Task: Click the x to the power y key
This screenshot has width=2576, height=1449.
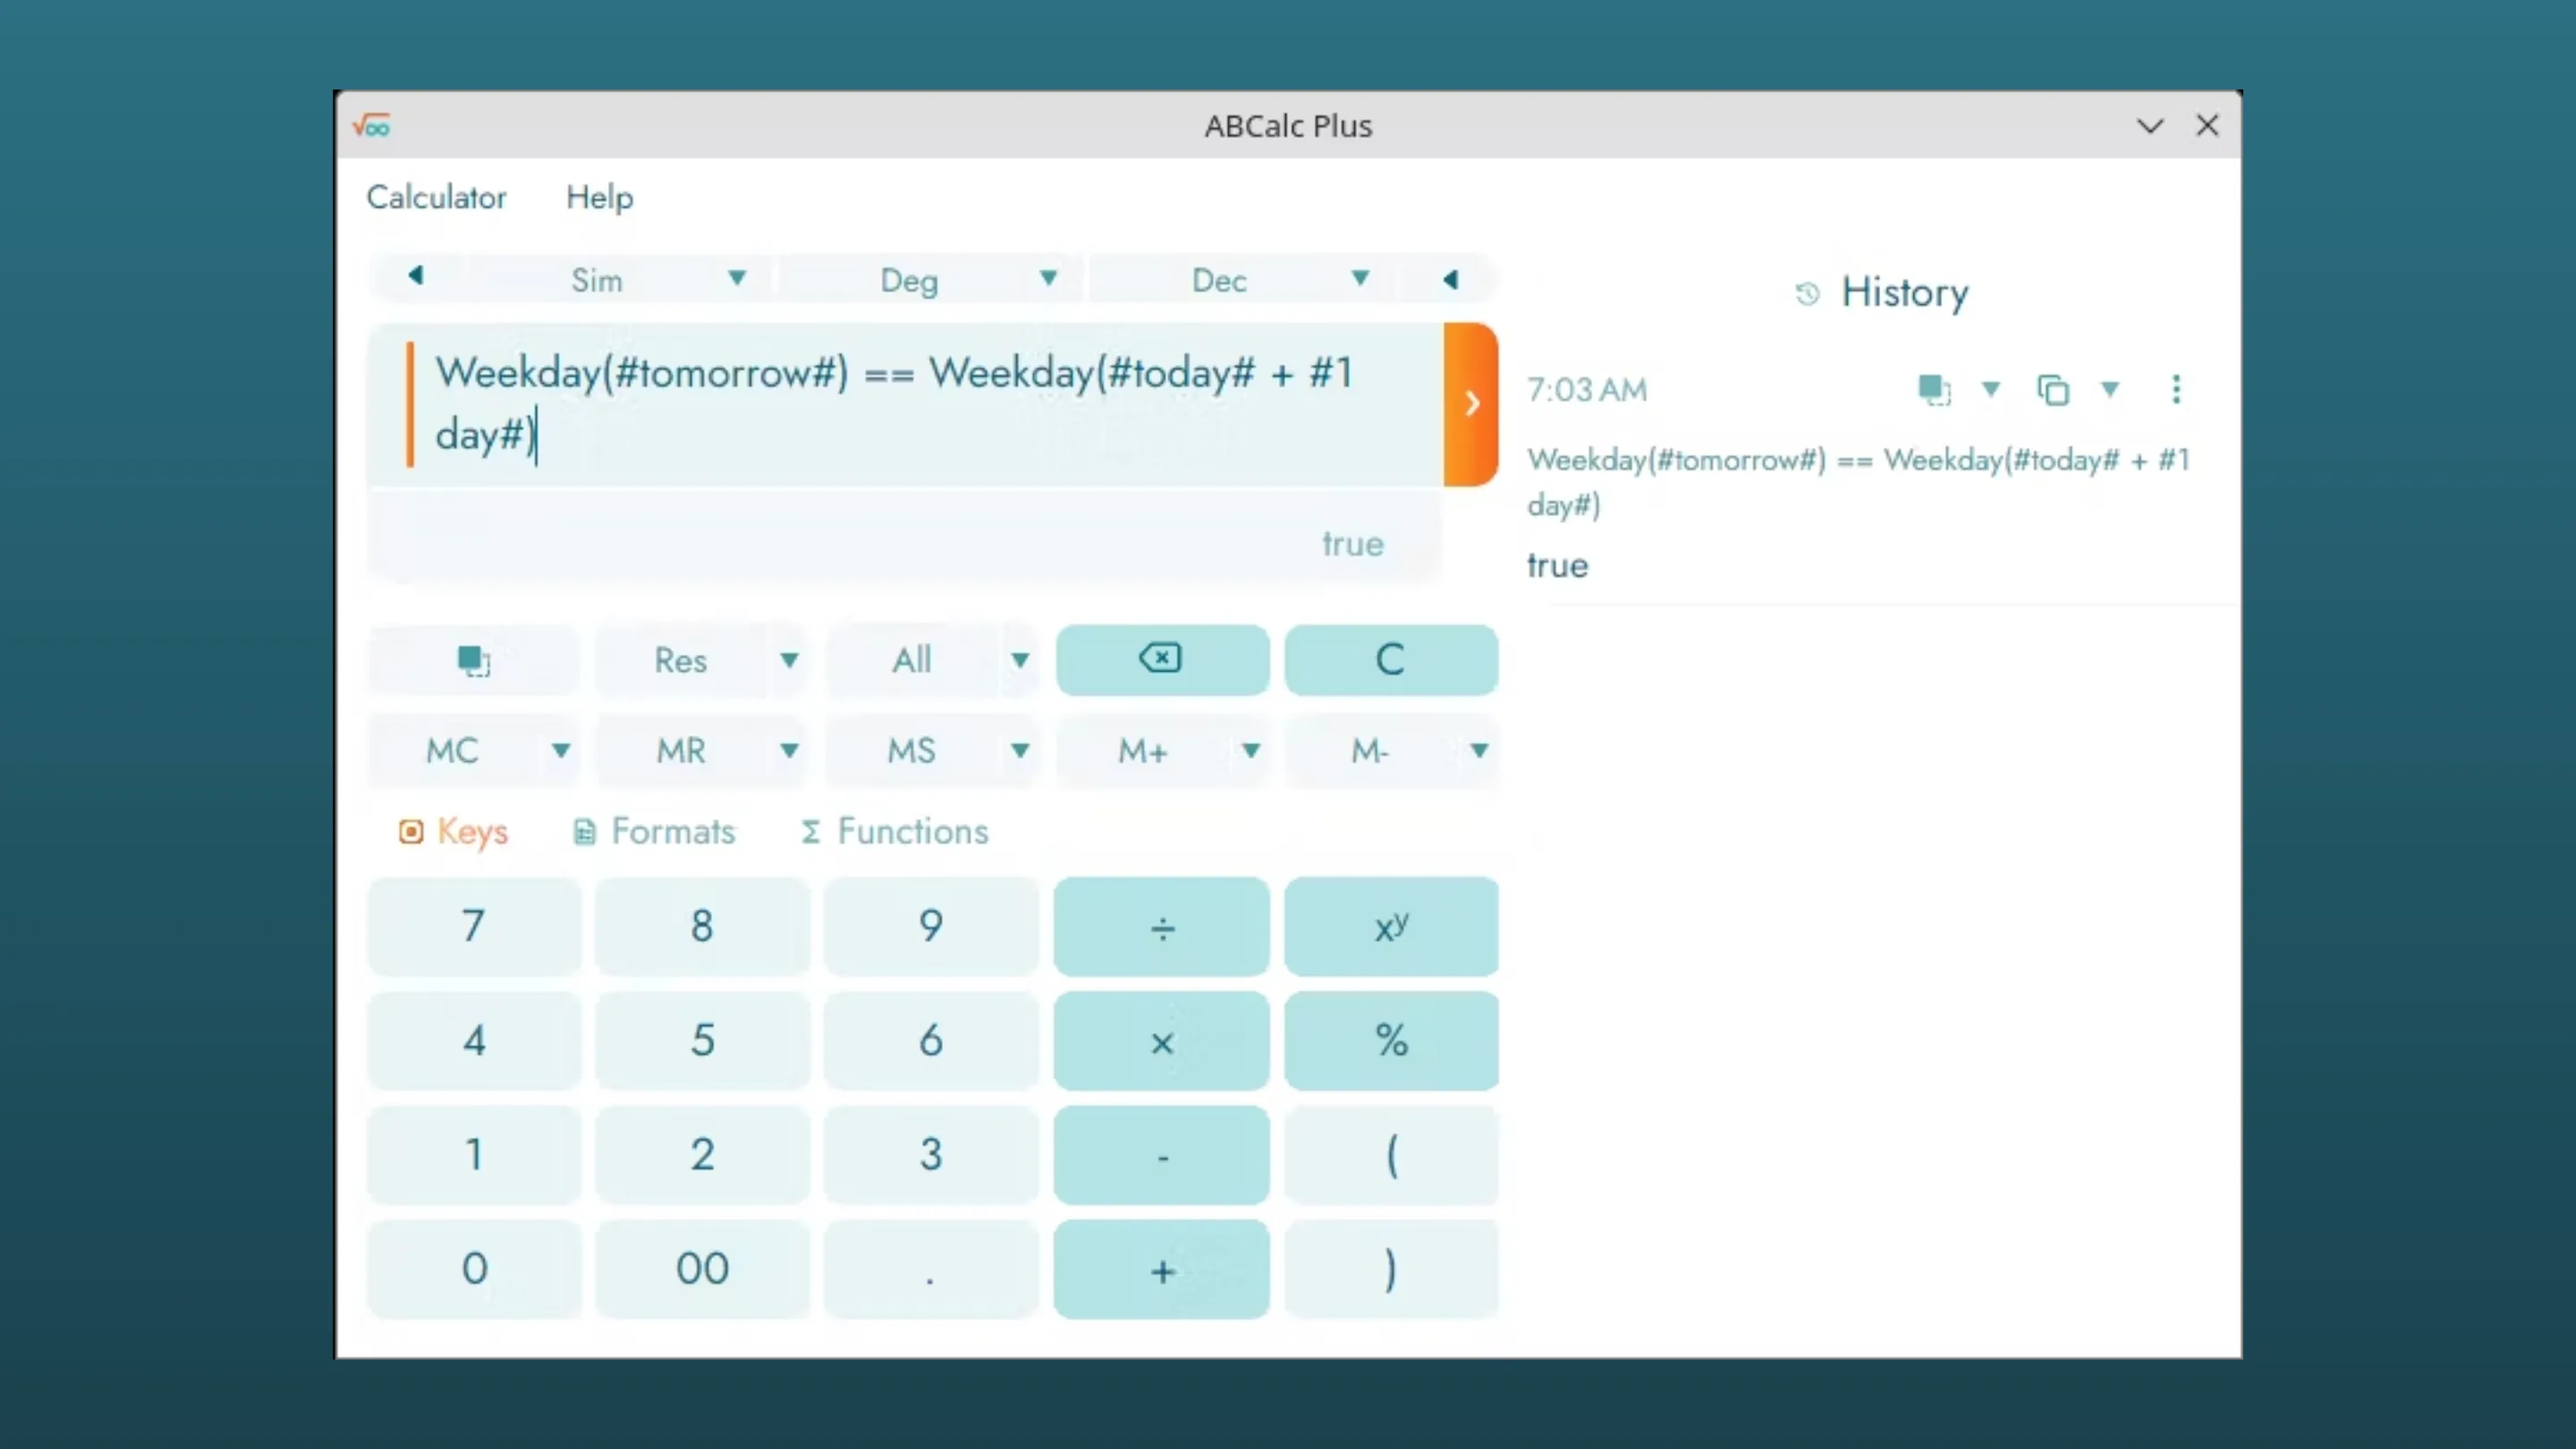Action: click(1391, 927)
